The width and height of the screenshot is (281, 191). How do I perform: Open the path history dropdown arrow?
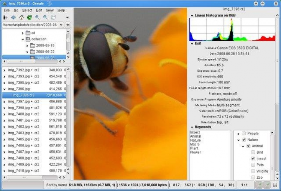[x=61, y=25]
